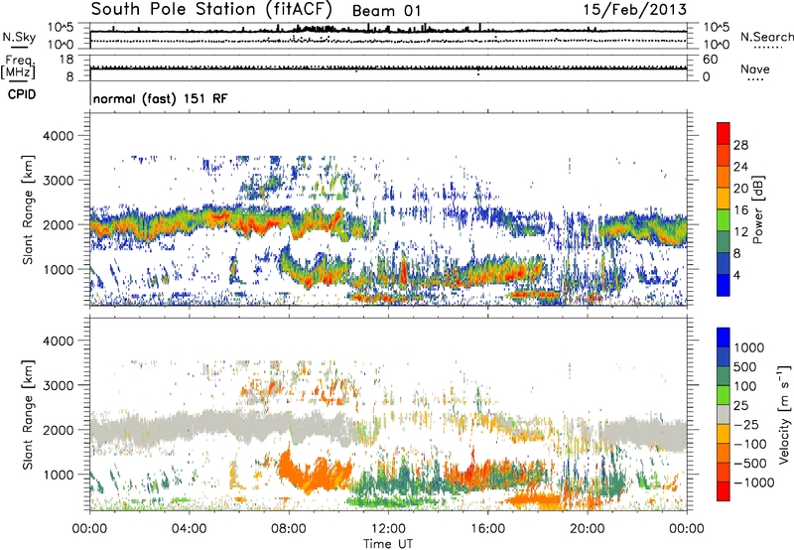Click the 'N.Sky' legend label
Screen dimensions: 794x550
[x=19, y=37]
